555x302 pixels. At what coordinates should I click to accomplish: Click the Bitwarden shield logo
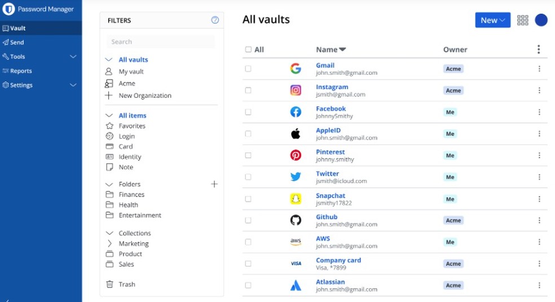pyautogui.click(x=8, y=9)
